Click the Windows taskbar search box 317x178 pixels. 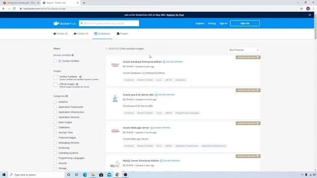36,175
